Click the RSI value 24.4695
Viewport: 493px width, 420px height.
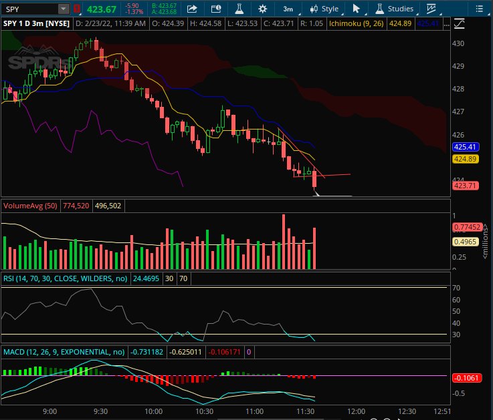click(x=146, y=278)
